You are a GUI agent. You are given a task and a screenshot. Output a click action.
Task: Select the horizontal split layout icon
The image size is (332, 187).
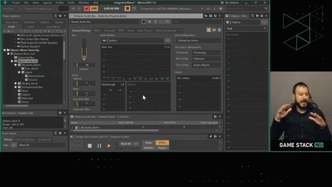pos(219,30)
